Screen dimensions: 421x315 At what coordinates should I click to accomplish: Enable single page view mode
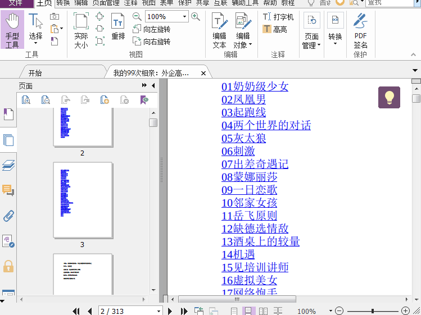point(234,311)
